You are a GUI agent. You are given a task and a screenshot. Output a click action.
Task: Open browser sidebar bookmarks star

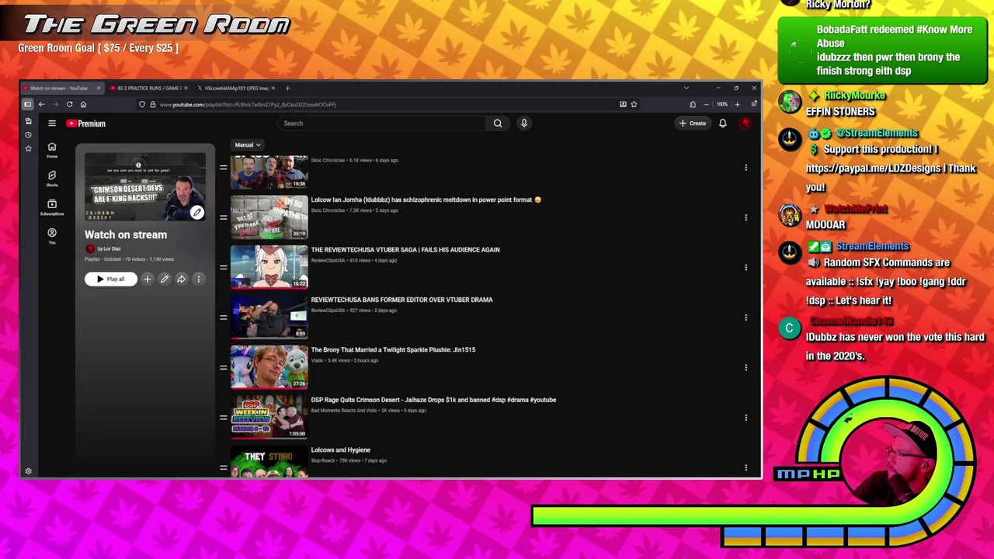pos(28,148)
